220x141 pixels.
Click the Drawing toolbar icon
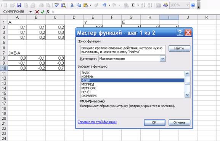tap(165, 5)
